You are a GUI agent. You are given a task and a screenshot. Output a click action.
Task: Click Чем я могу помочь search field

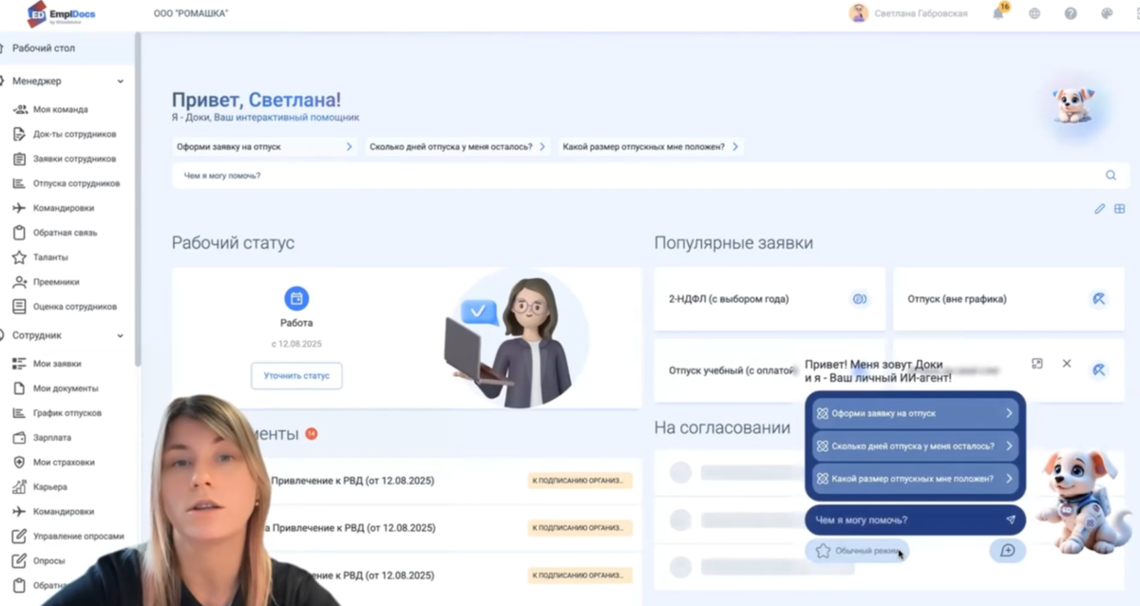click(x=650, y=175)
